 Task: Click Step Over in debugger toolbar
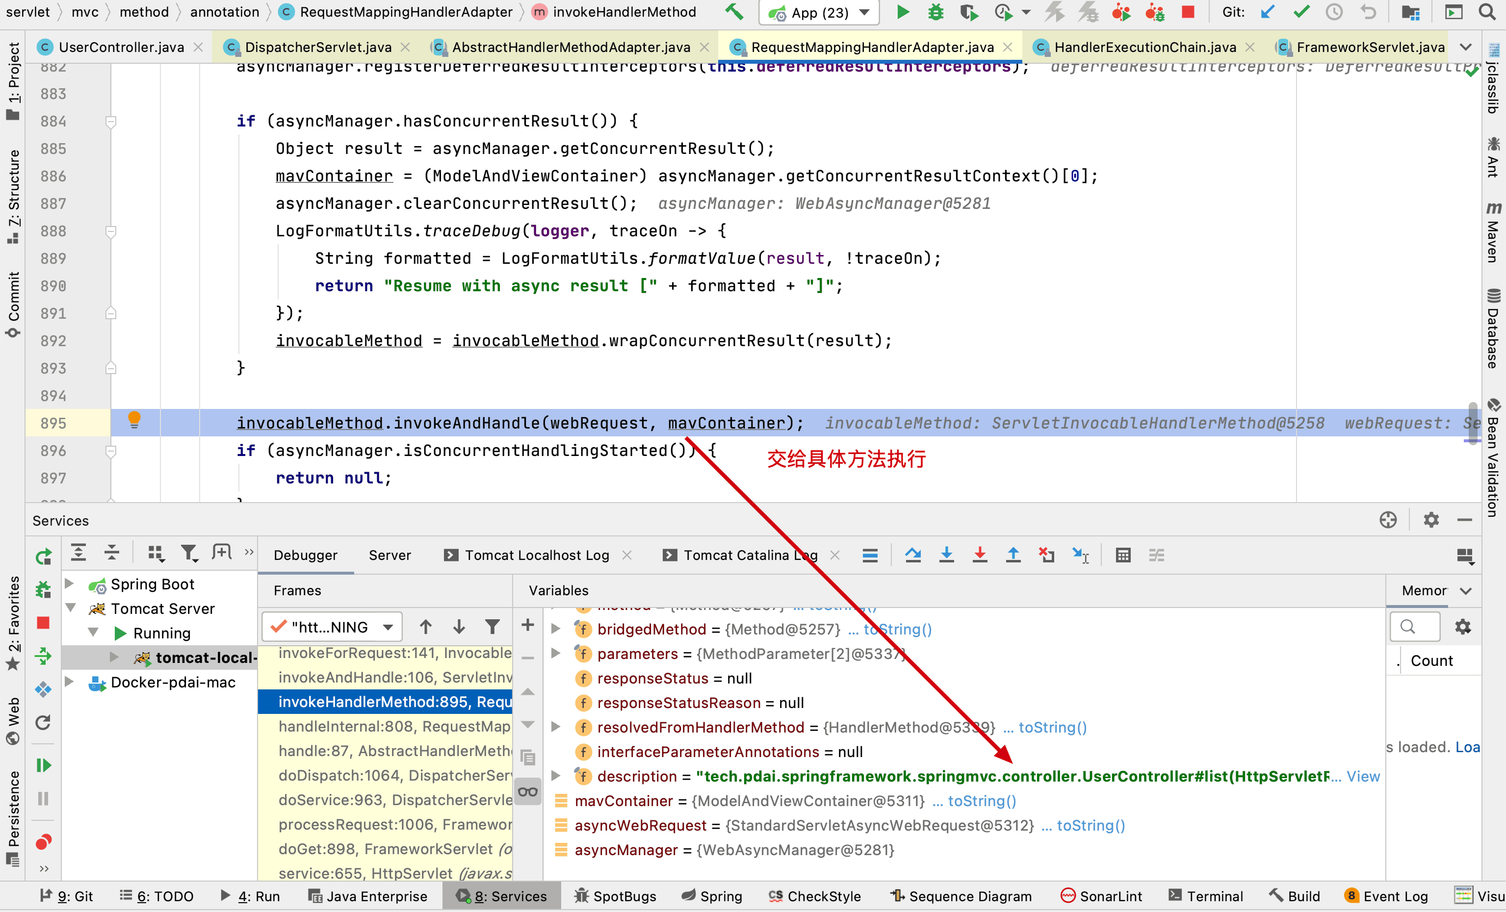coord(912,555)
